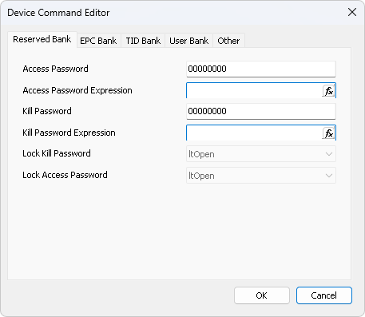This screenshot has width=365, height=317.
Task: Select the Other tab
Action: point(228,41)
